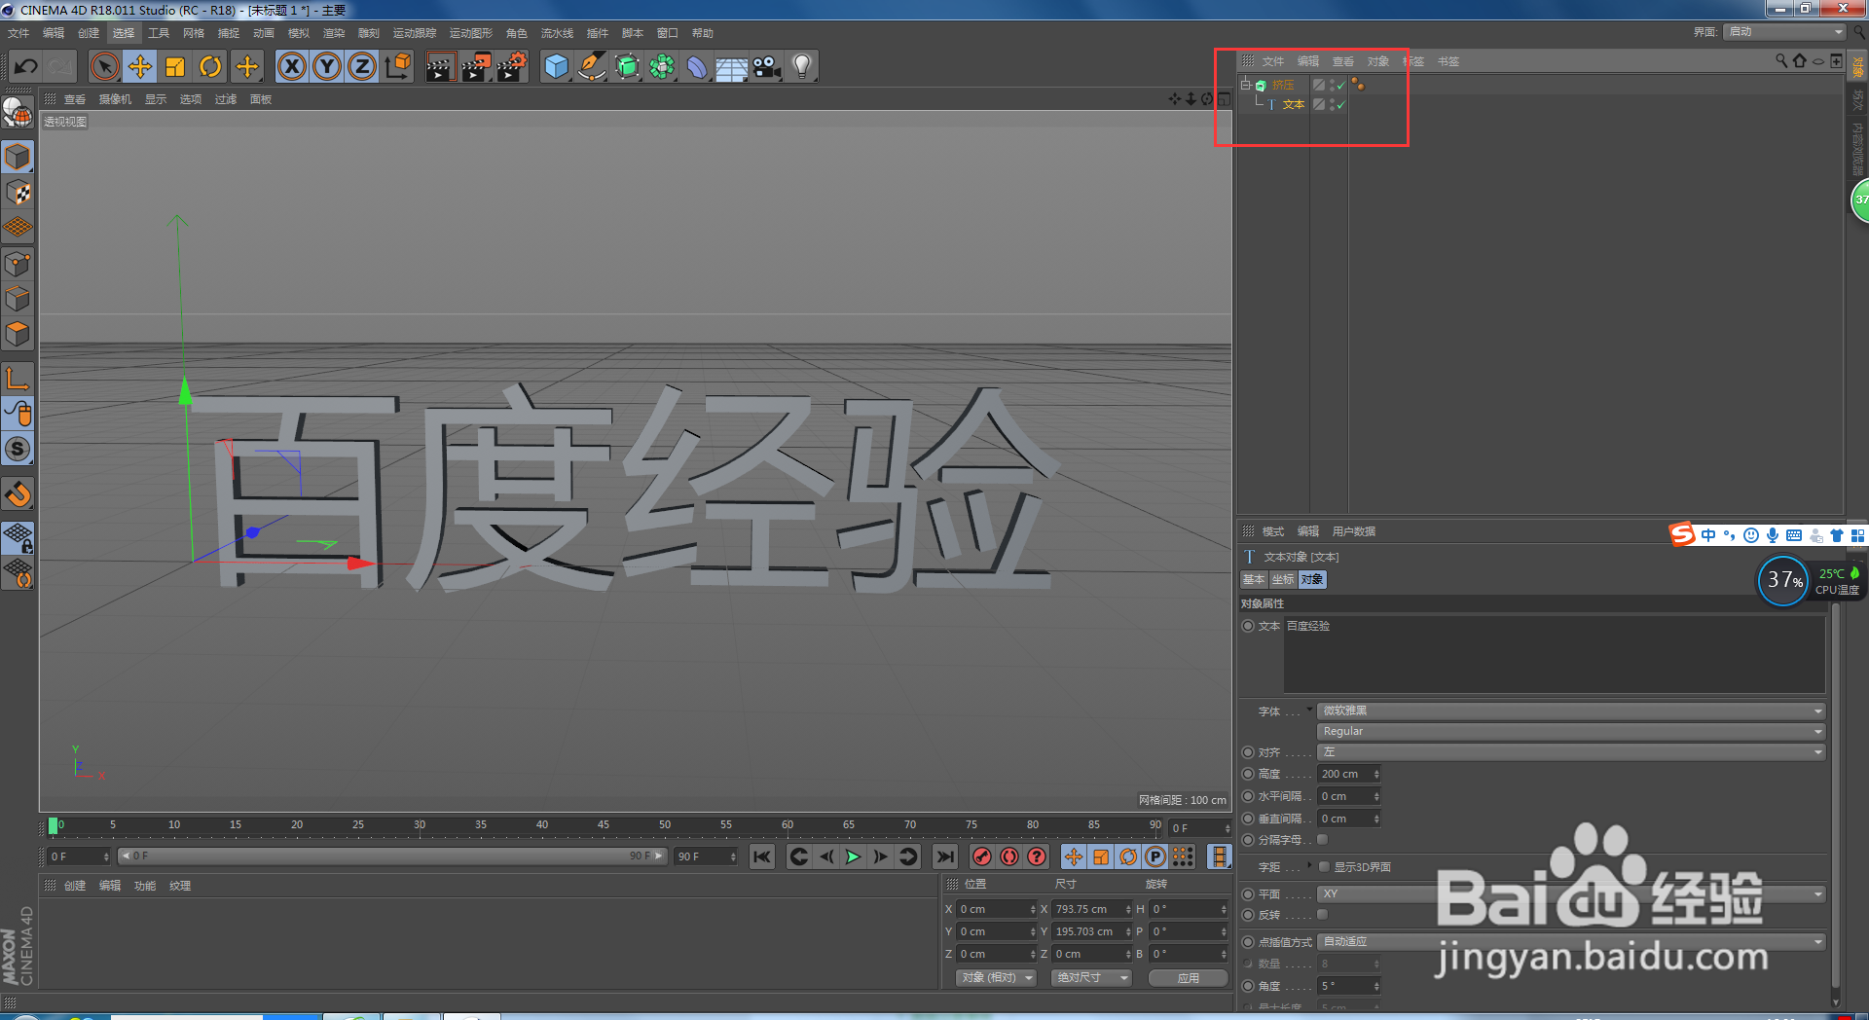Add a Cube primitive object
This screenshot has width=1869, height=1020.
pos(556,66)
